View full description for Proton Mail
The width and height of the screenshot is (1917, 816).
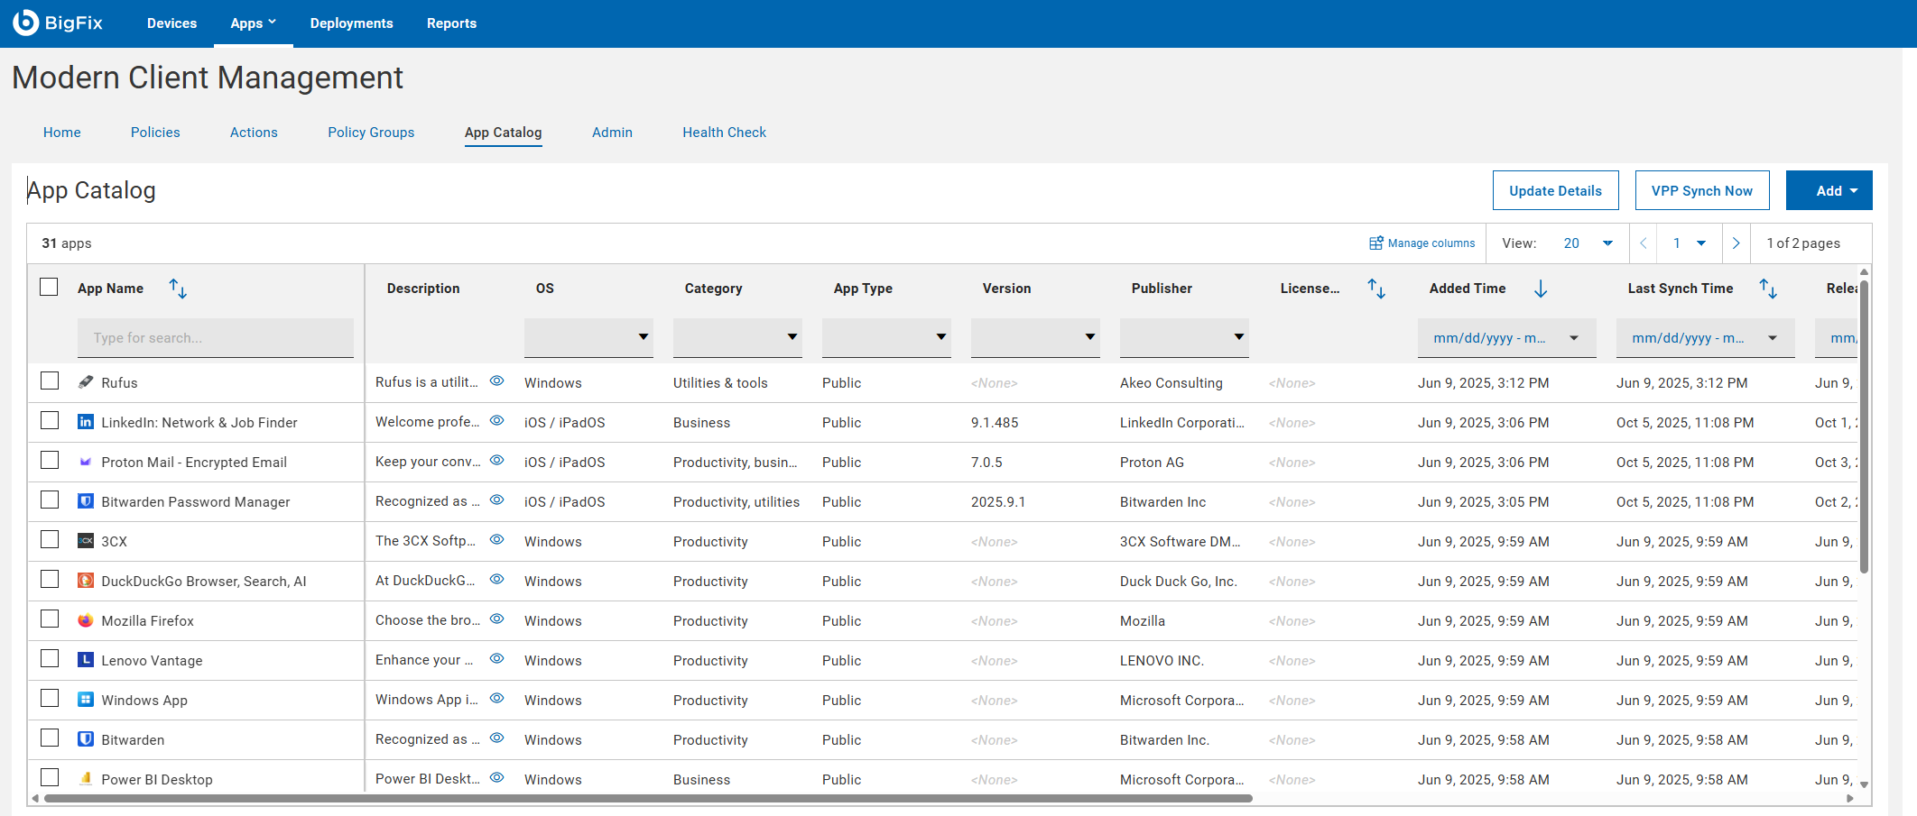(496, 461)
